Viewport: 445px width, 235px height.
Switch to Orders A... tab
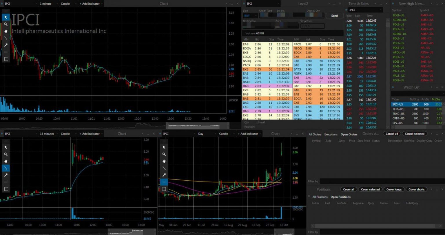[371, 134]
